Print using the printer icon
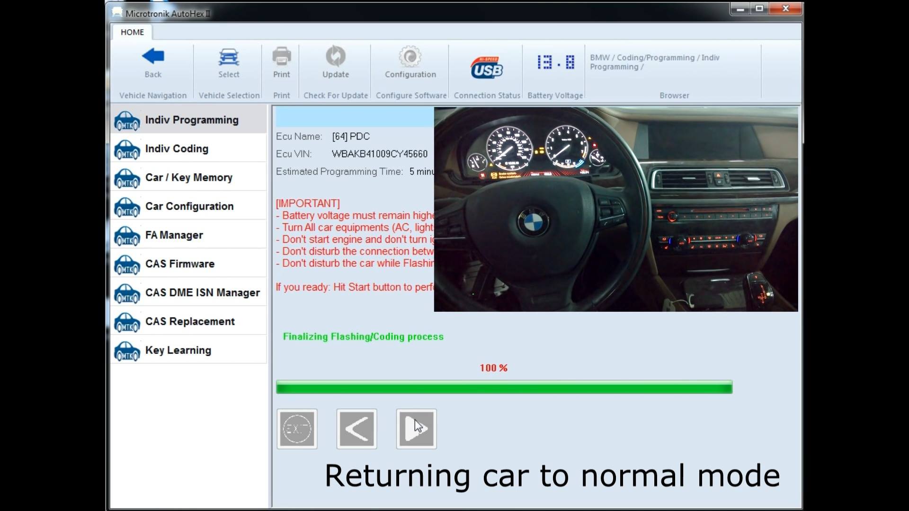909x511 pixels. click(x=282, y=57)
